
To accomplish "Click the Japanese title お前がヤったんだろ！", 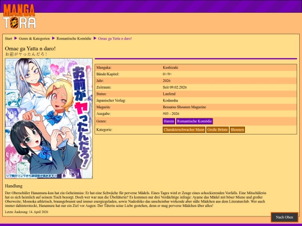I will pyautogui.click(x=26, y=54).
